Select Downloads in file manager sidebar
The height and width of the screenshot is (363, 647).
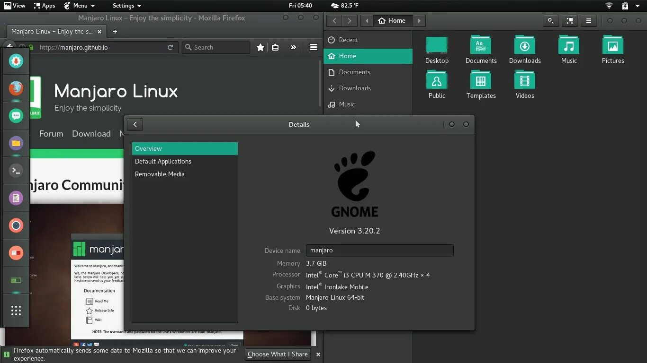(368, 88)
